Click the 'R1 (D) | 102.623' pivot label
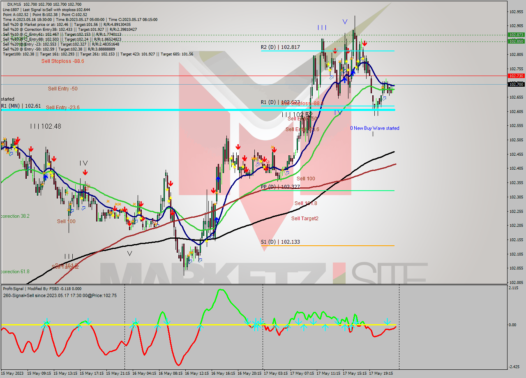The height and width of the screenshot is (378, 526). (280, 102)
